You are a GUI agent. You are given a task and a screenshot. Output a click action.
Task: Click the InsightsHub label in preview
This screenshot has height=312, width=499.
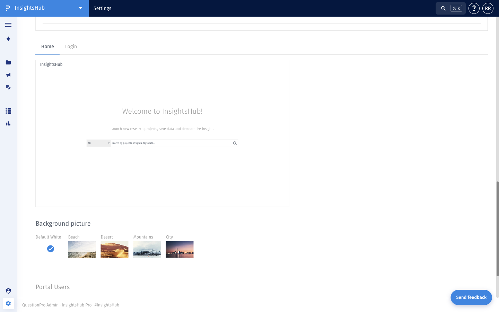click(51, 64)
